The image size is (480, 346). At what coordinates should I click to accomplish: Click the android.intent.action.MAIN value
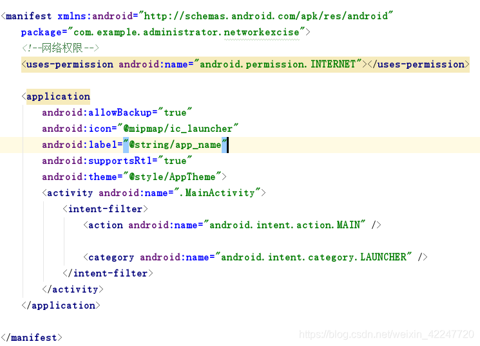coord(284,225)
